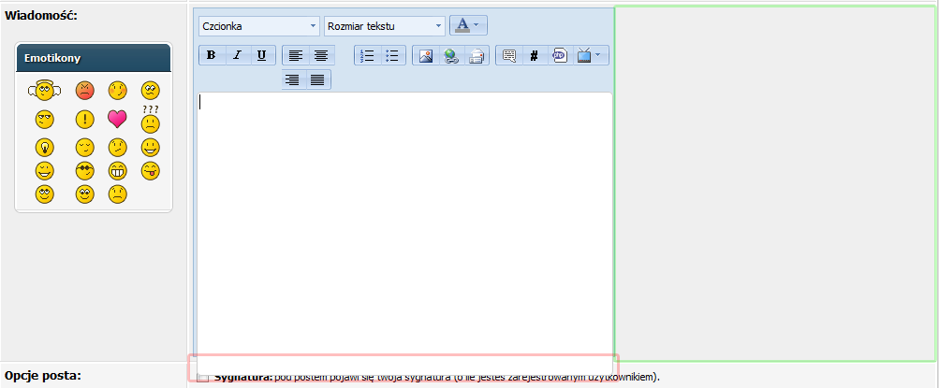This screenshot has width=939, height=388.
Task: Insert the angry red emoticon
Action: 85,91
